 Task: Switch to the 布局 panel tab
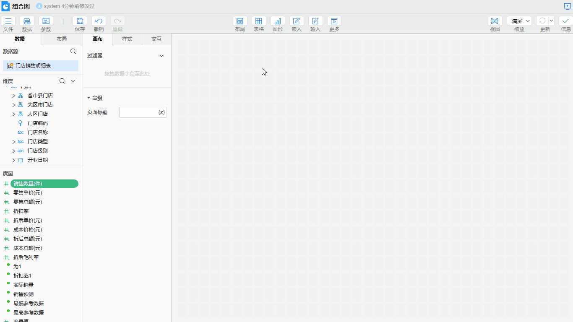coord(62,39)
